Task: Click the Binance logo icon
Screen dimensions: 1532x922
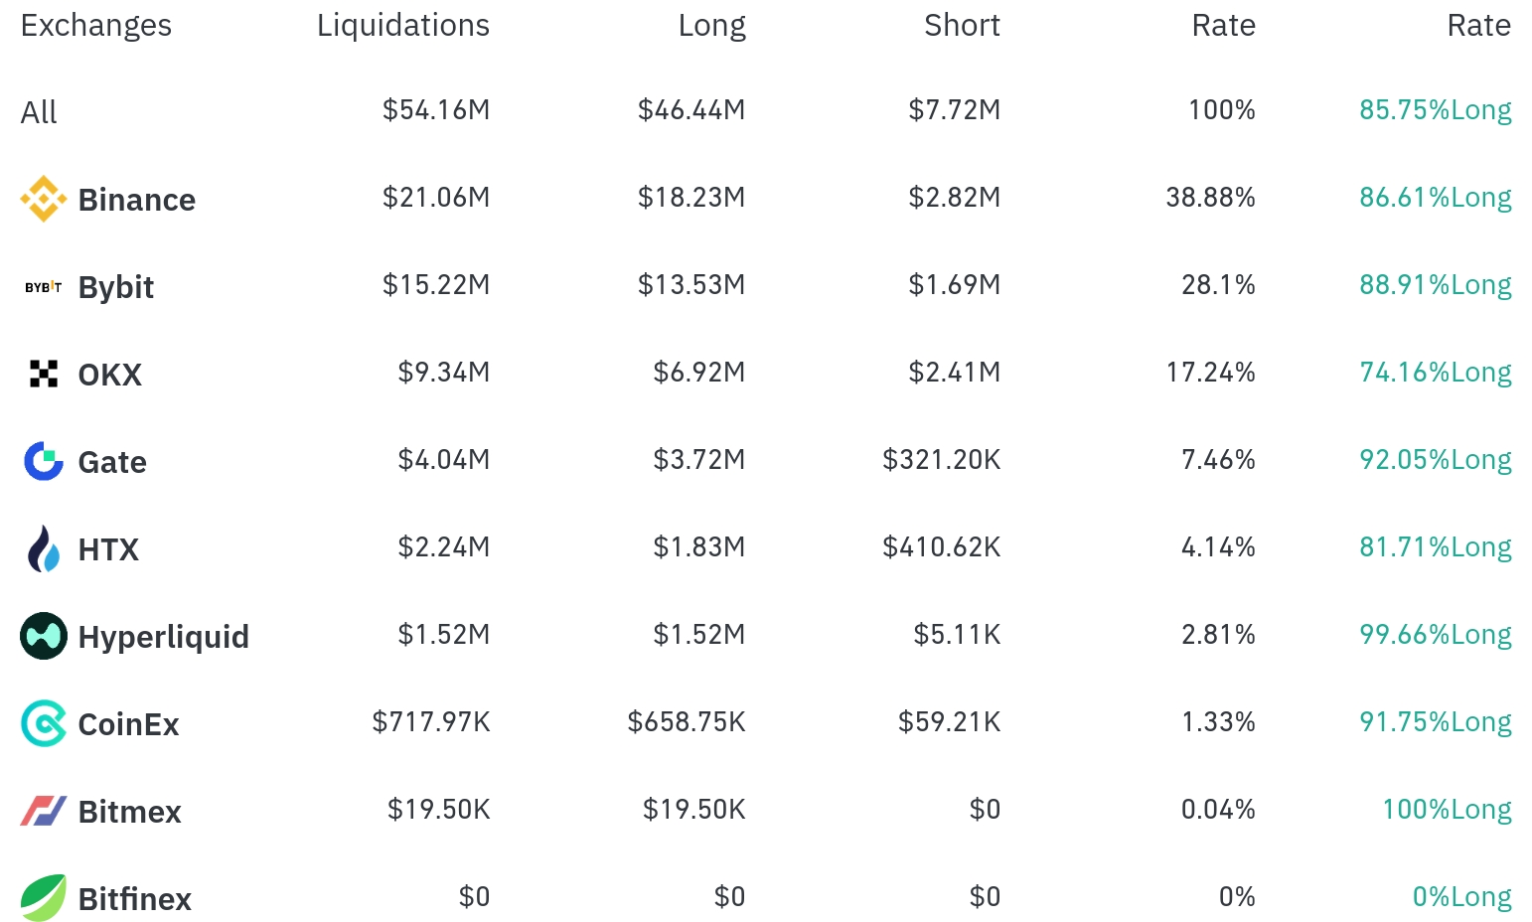Action: coord(44,199)
